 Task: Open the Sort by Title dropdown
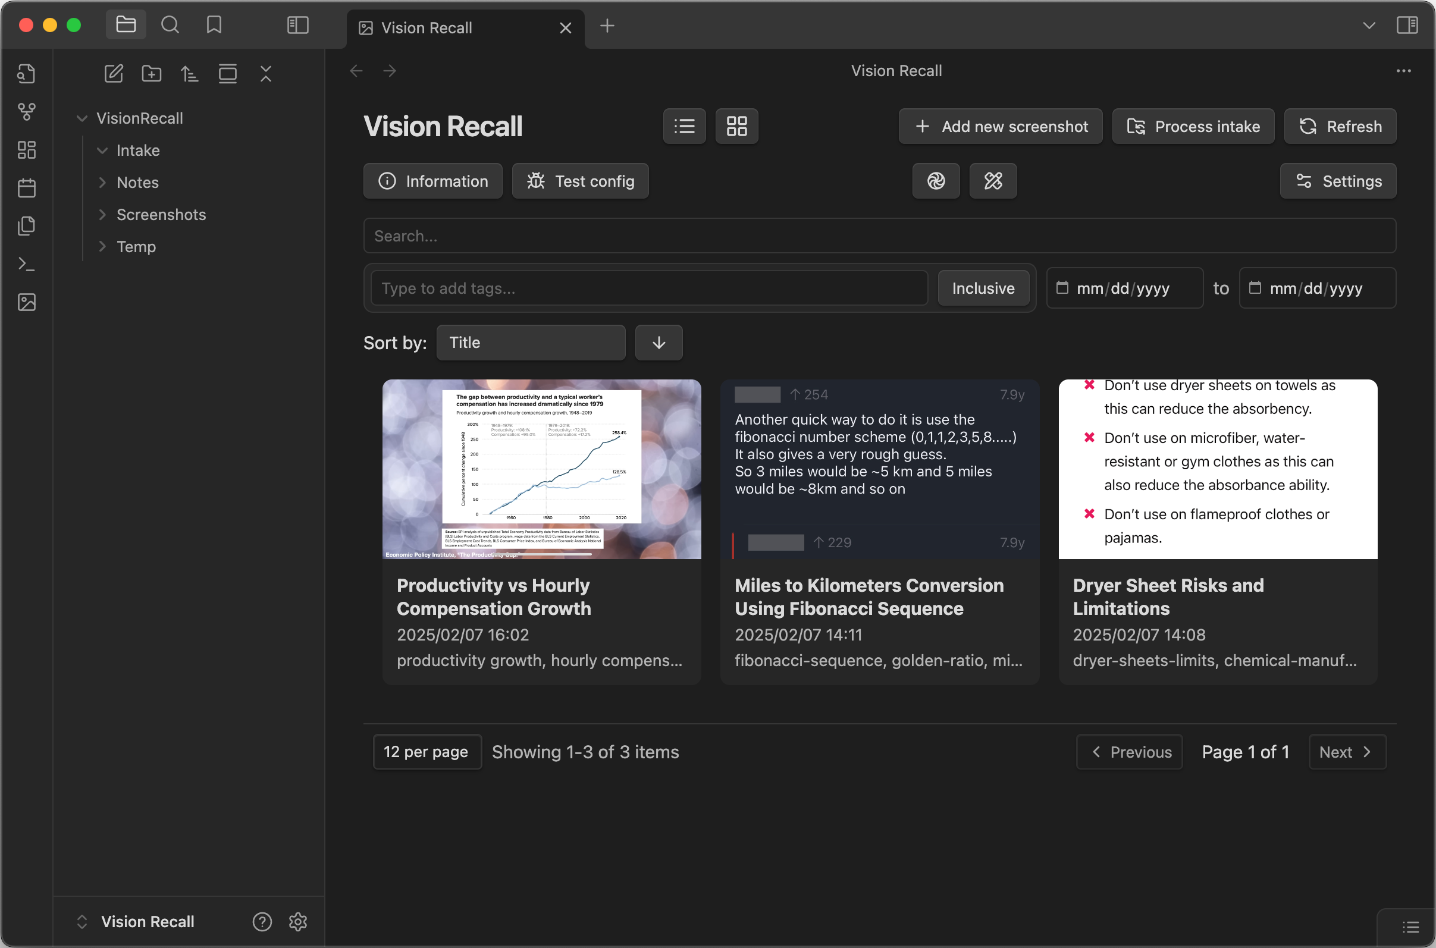click(530, 343)
